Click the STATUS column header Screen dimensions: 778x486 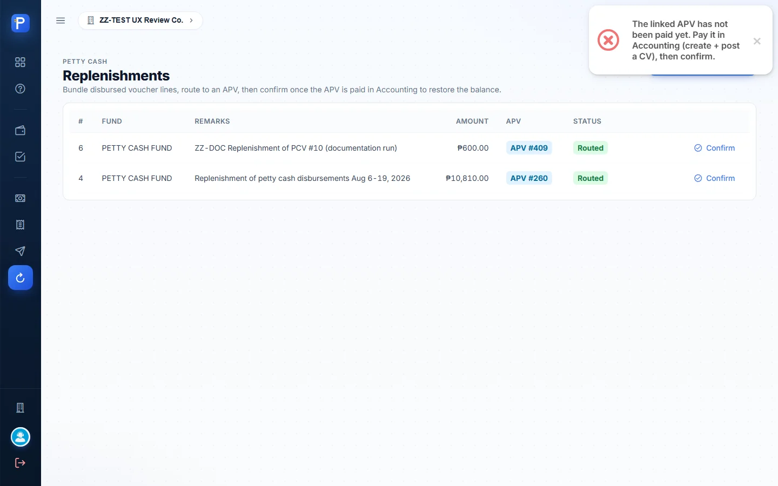coord(587,122)
